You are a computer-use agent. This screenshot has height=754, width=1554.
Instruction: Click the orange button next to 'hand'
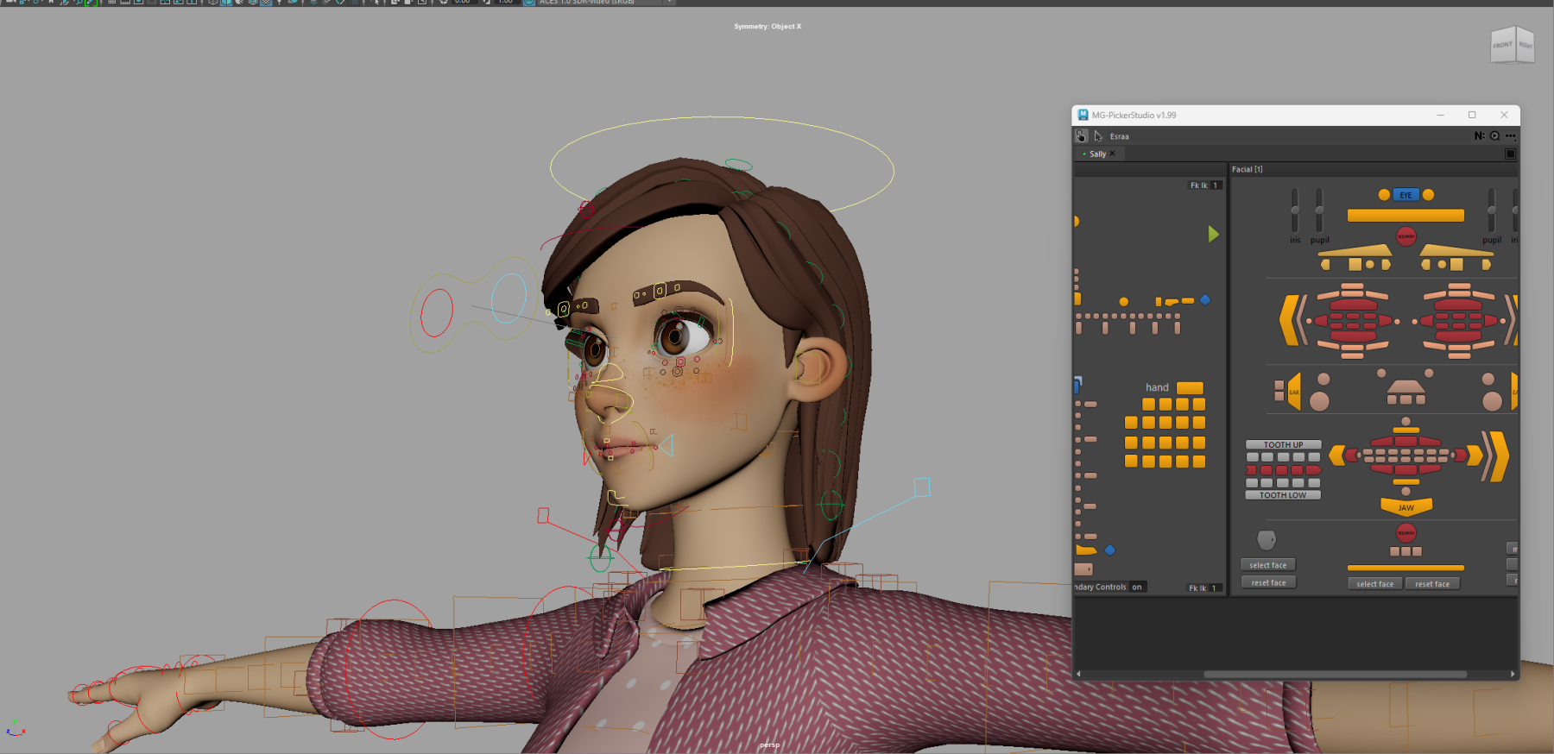[1190, 388]
